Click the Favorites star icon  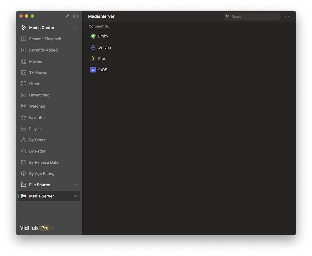click(x=24, y=118)
